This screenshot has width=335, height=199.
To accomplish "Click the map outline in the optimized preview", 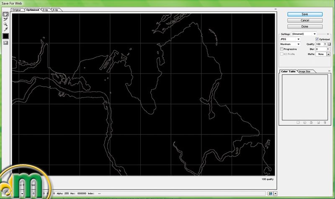I will tap(143, 95).
